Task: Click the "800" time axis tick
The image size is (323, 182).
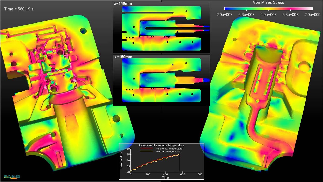Action: [200, 174]
